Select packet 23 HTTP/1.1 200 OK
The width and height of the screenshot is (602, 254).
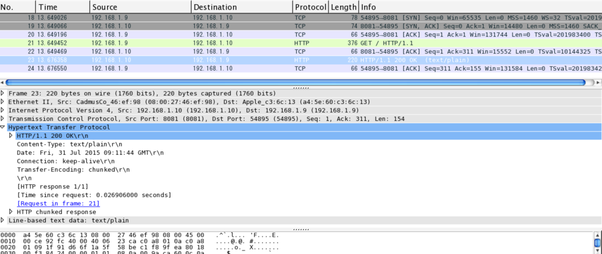pyautogui.click(x=301, y=60)
